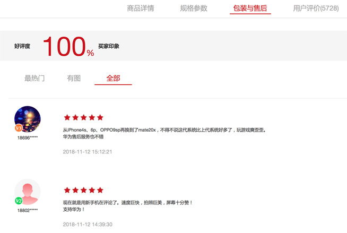
Task: Click the green level badge on the second avatar
Action: point(19,201)
